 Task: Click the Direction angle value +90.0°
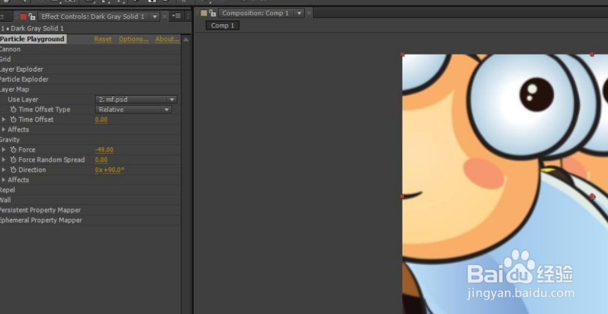114,170
